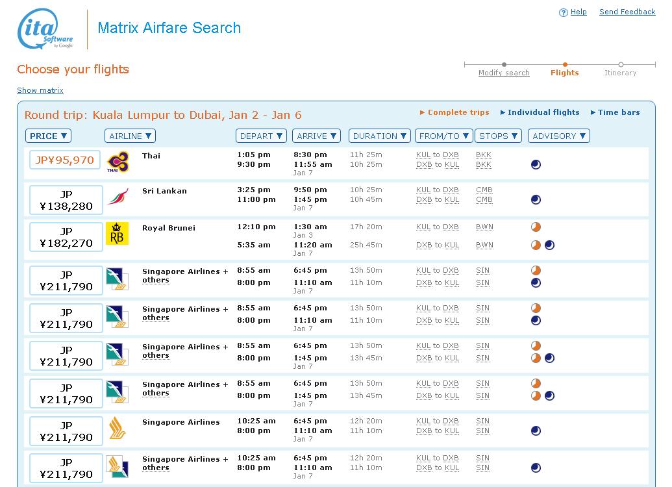Click the "25h 45m" duration
This screenshot has width=672, height=487.
point(366,245)
